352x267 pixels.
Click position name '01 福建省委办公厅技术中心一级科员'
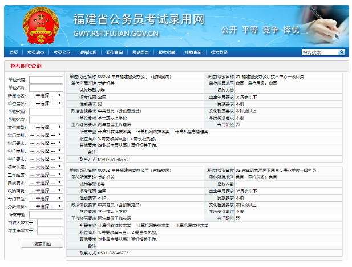coord(270,77)
